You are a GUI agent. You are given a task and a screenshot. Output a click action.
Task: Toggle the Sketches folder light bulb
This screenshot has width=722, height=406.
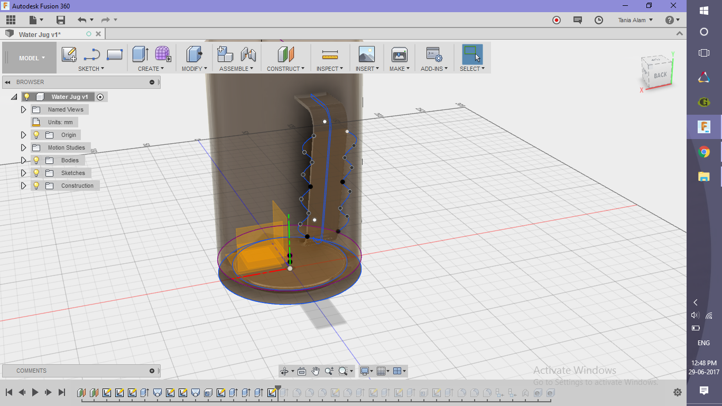(36, 173)
